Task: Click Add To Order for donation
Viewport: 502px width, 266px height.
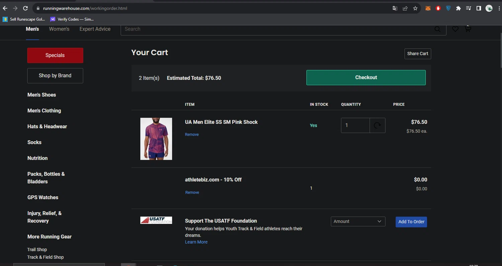Action: click(x=411, y=222)
